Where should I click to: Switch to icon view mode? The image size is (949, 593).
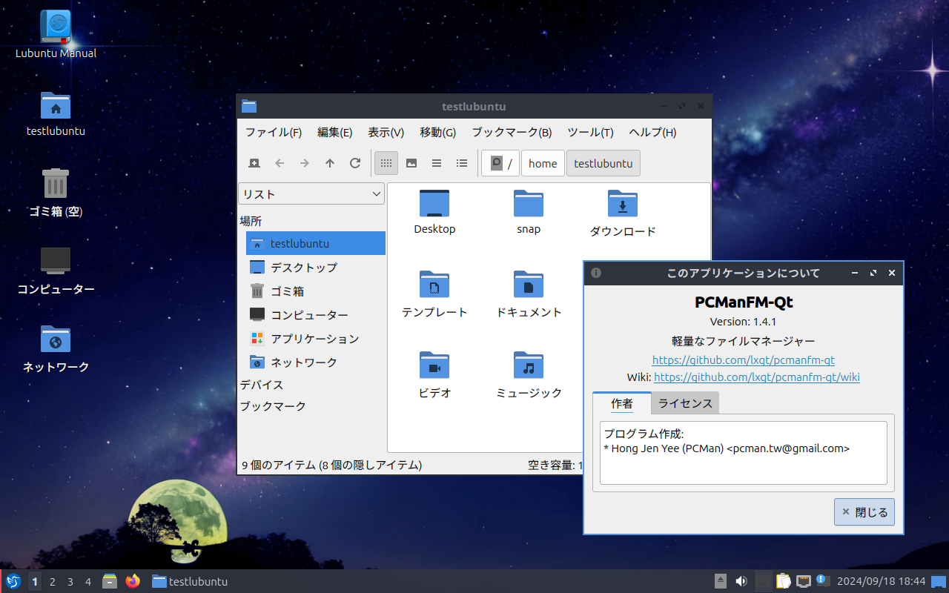tap(386, 163)
